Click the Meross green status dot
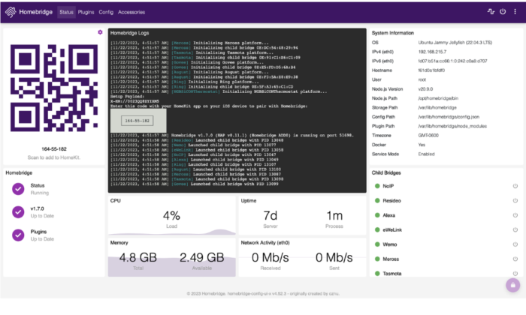 coord(377,259)
